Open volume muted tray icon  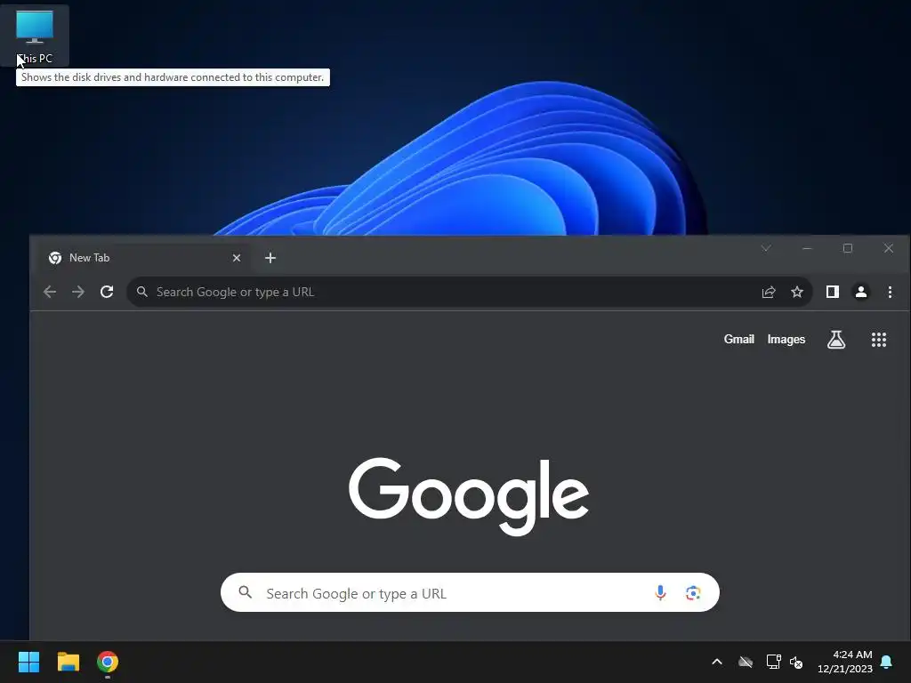pos(796,662)
